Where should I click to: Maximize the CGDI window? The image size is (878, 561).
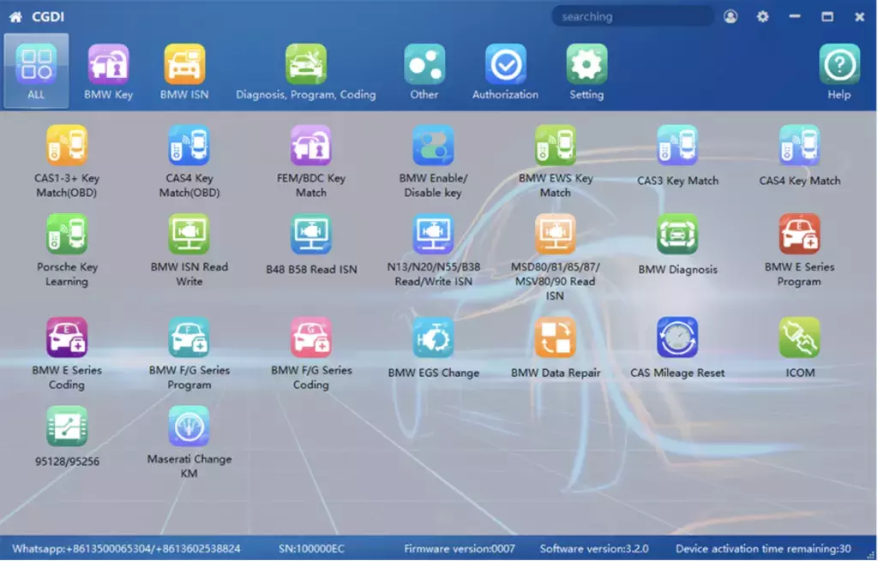pyautogui.click(x=827, y=17)
